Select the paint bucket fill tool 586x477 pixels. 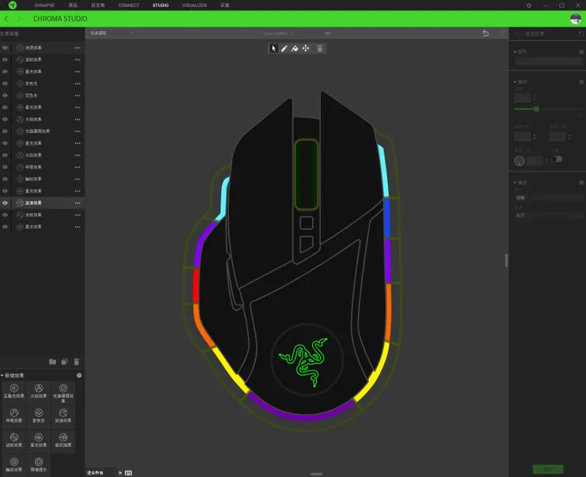coord(295,48)
